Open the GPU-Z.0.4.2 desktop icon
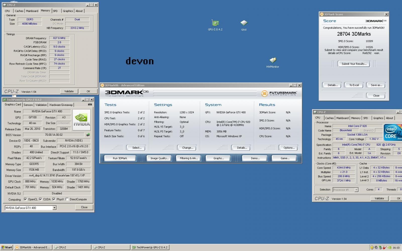Screen dimensions: 402x251 (x=215, y=23)
